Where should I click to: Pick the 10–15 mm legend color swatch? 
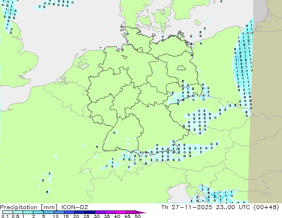point(59,212)
